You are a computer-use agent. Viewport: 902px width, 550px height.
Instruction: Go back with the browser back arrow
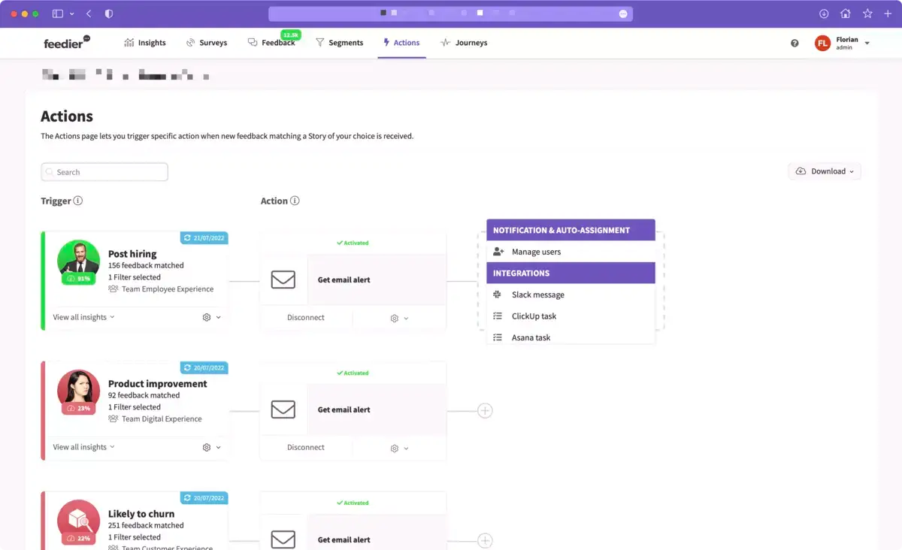pos(89,14)
